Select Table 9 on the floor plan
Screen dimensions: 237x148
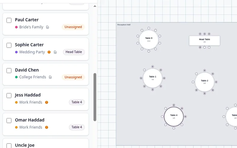(149, 40)
